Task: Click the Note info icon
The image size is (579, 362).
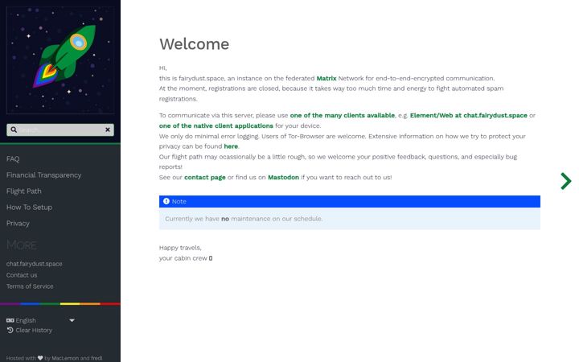Action: click(x=166, y=201)
